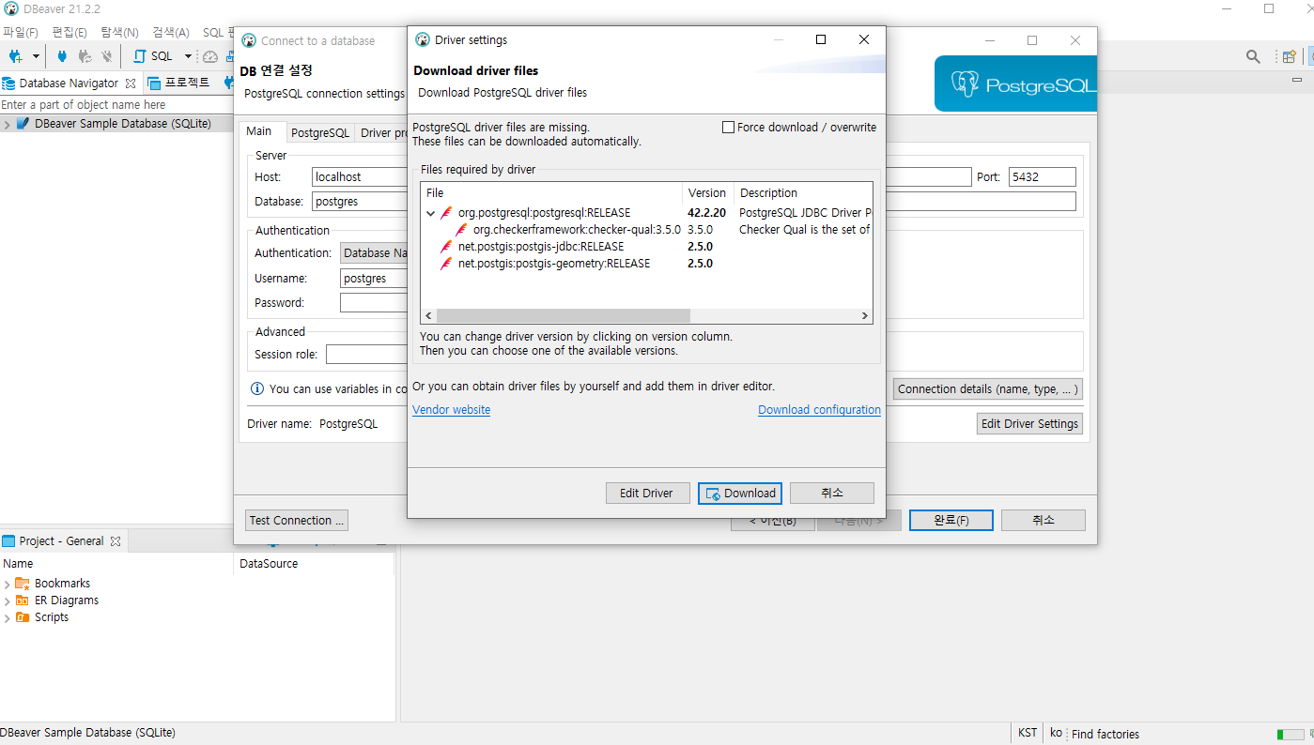Screen dimensions: 1314x745
Task: Click the files list scroll-left arrow
Action: 429,316
